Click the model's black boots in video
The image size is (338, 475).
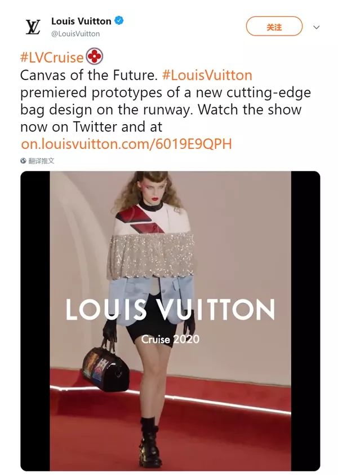pyautogui.click(x=150, y=442)
